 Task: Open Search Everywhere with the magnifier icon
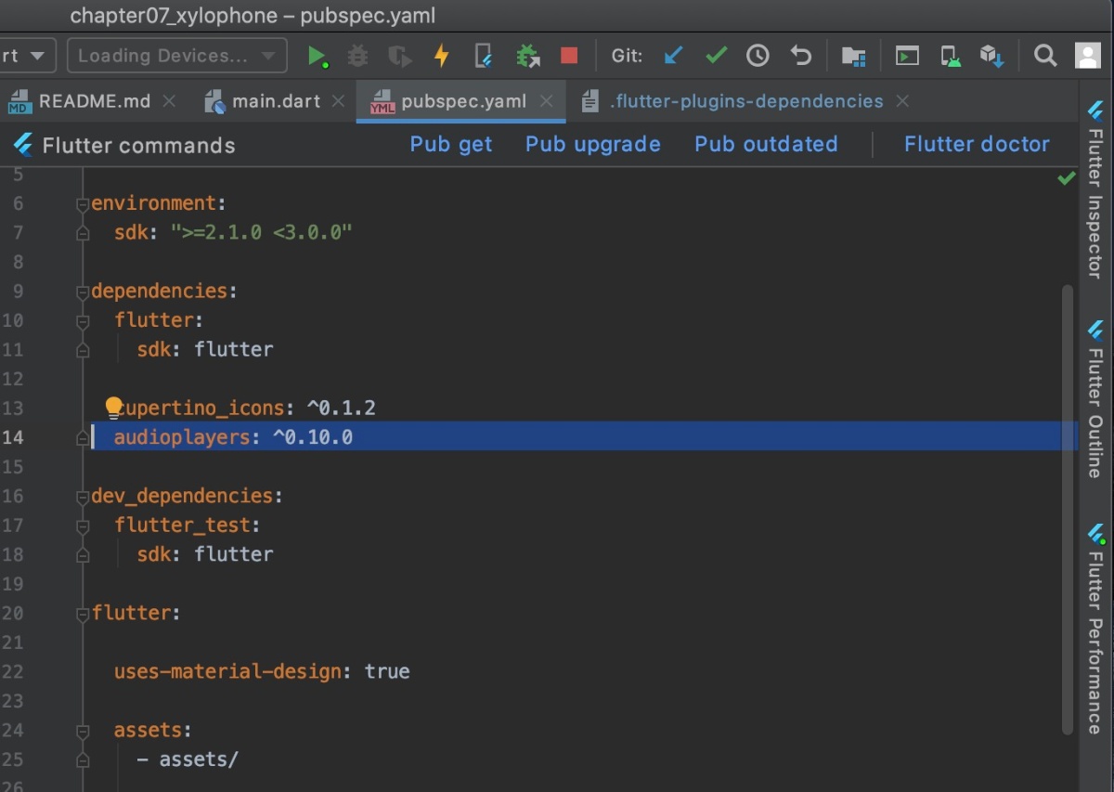click(1045, 56)
